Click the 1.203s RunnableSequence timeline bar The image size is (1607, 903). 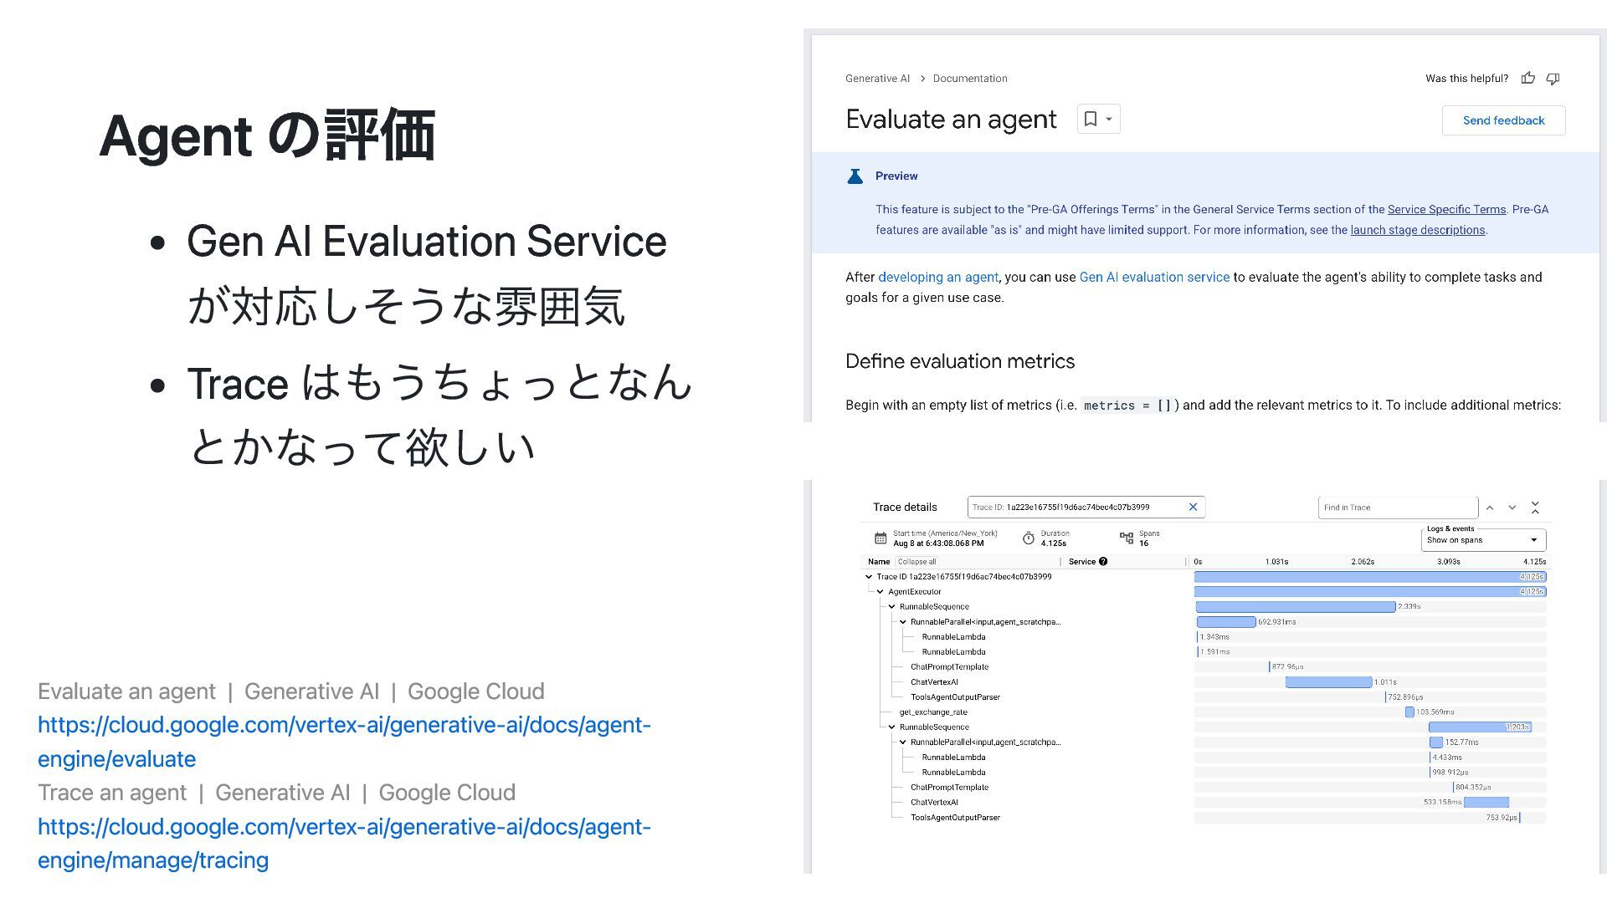coord(1480,727)
